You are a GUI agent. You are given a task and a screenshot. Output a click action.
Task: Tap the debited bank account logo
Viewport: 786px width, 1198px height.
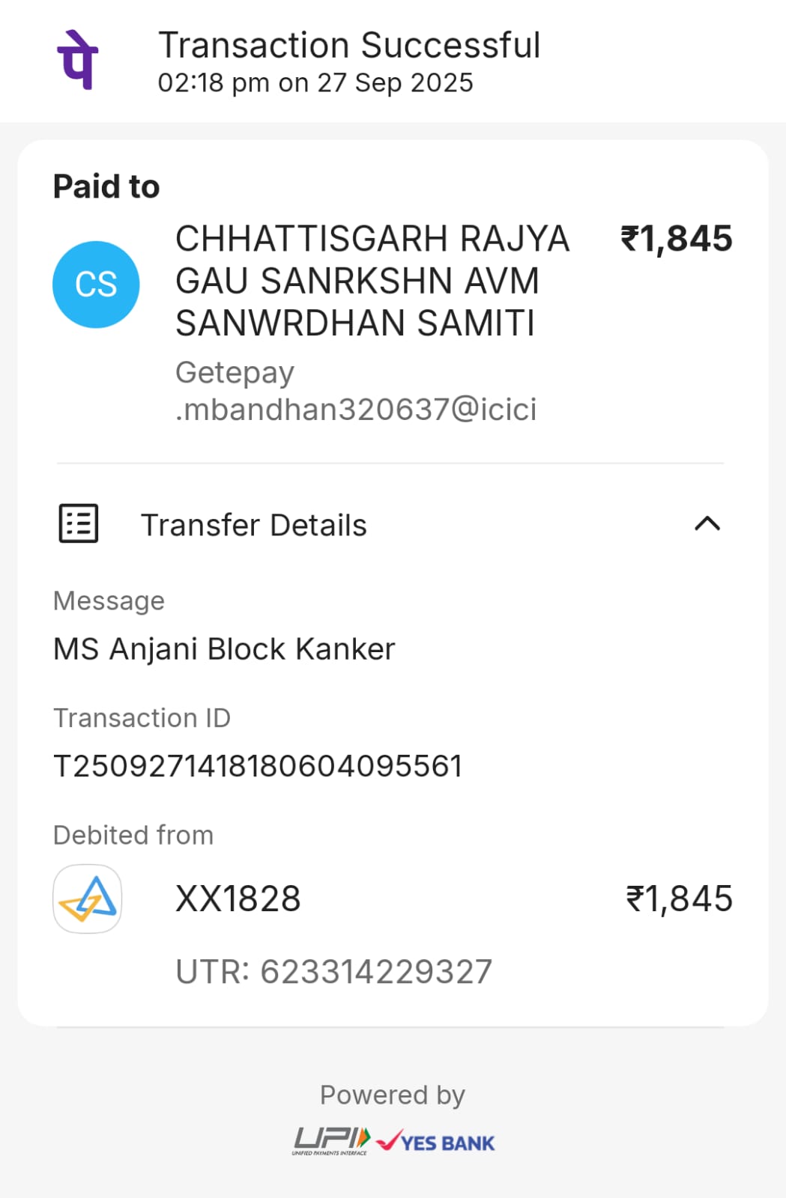click(x=88, y=898)
